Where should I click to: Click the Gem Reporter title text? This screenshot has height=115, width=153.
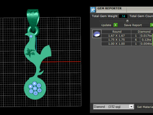coord(109,8)
